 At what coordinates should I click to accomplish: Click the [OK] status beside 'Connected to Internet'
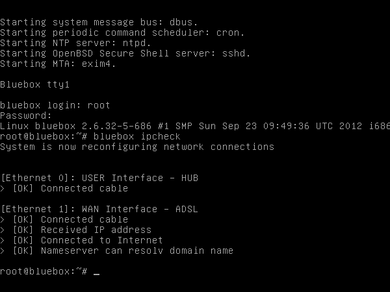(23, 240)
